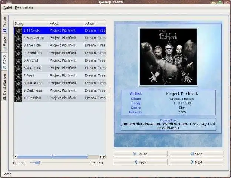Click the Tagger tab icon
The width and height of the screenshot is (231, 178).
coord(4,30)
